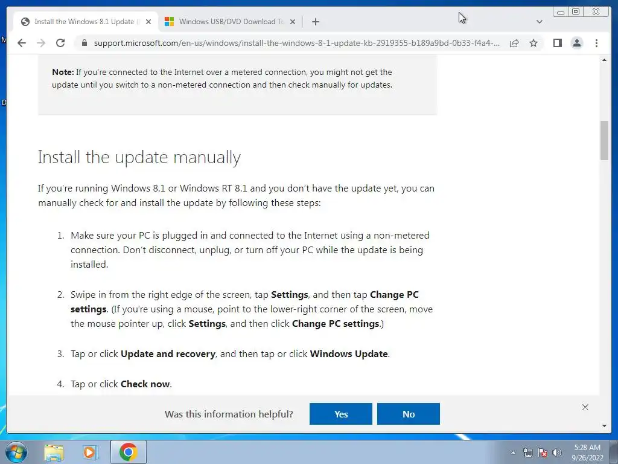
Task: Minimize the Chrome window
Action: [x=561, y=12]
